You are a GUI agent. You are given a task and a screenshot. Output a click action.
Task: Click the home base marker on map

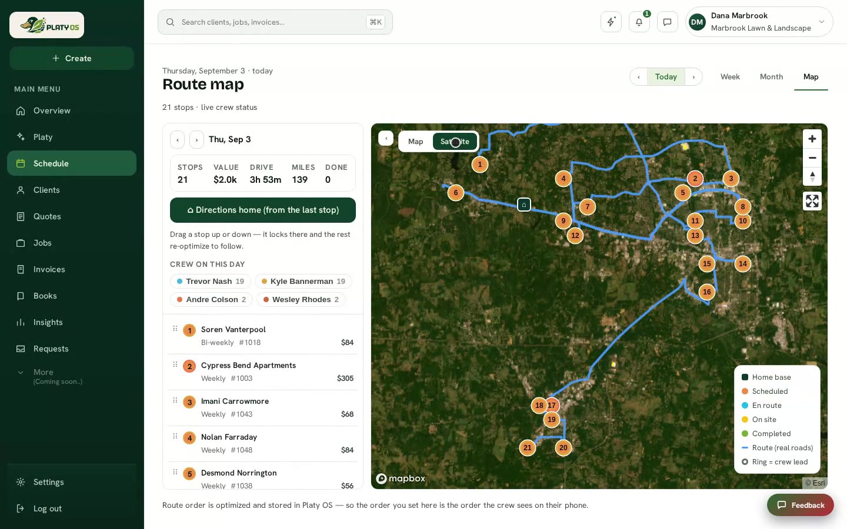523,205
